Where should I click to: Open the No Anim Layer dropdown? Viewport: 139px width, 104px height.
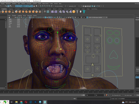(x=128, y=95)
